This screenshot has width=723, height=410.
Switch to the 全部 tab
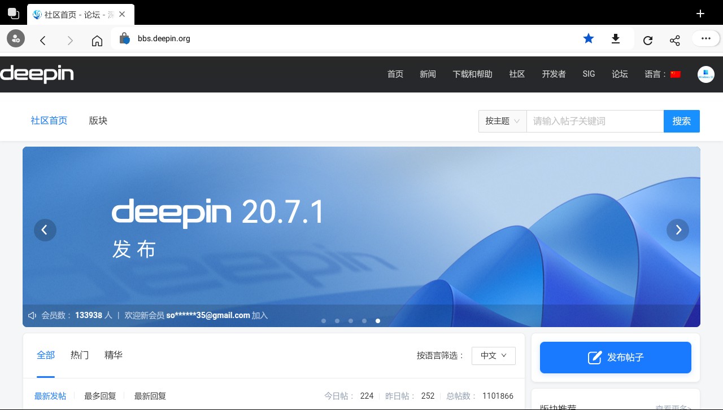pyautogui.click(x=46, y=355)
